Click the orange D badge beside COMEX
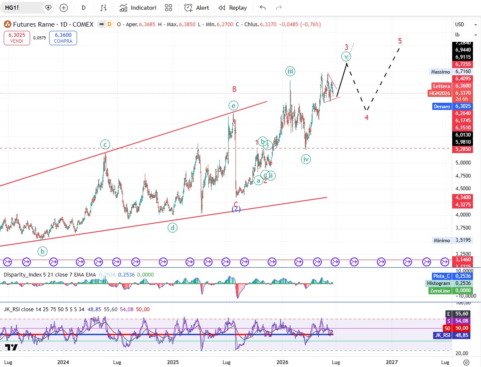This screenshot has width=481, height=367. click(x=109, y=24)
